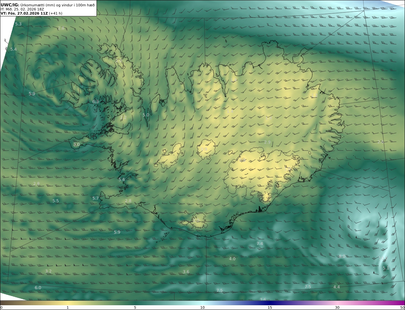405x310 pixels.
Task: Select the initial time line 'IT: Mið. 25. 02. 2026 18Z'
Action: click(22, 10)
